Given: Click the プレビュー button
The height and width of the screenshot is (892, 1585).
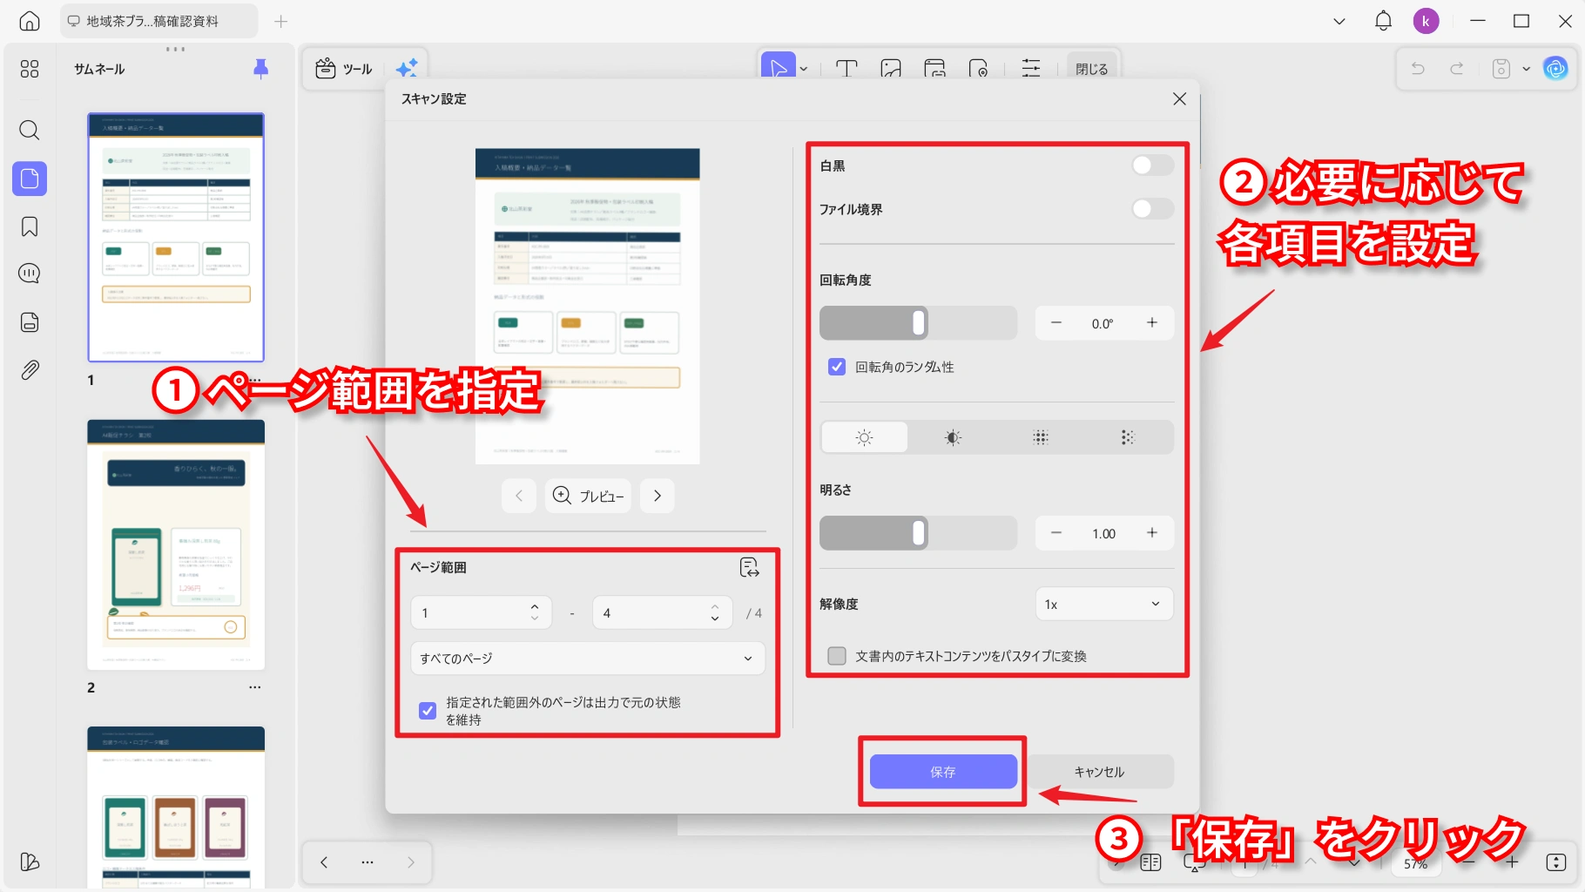Looking at the screenshot, I should pos(589,496).
